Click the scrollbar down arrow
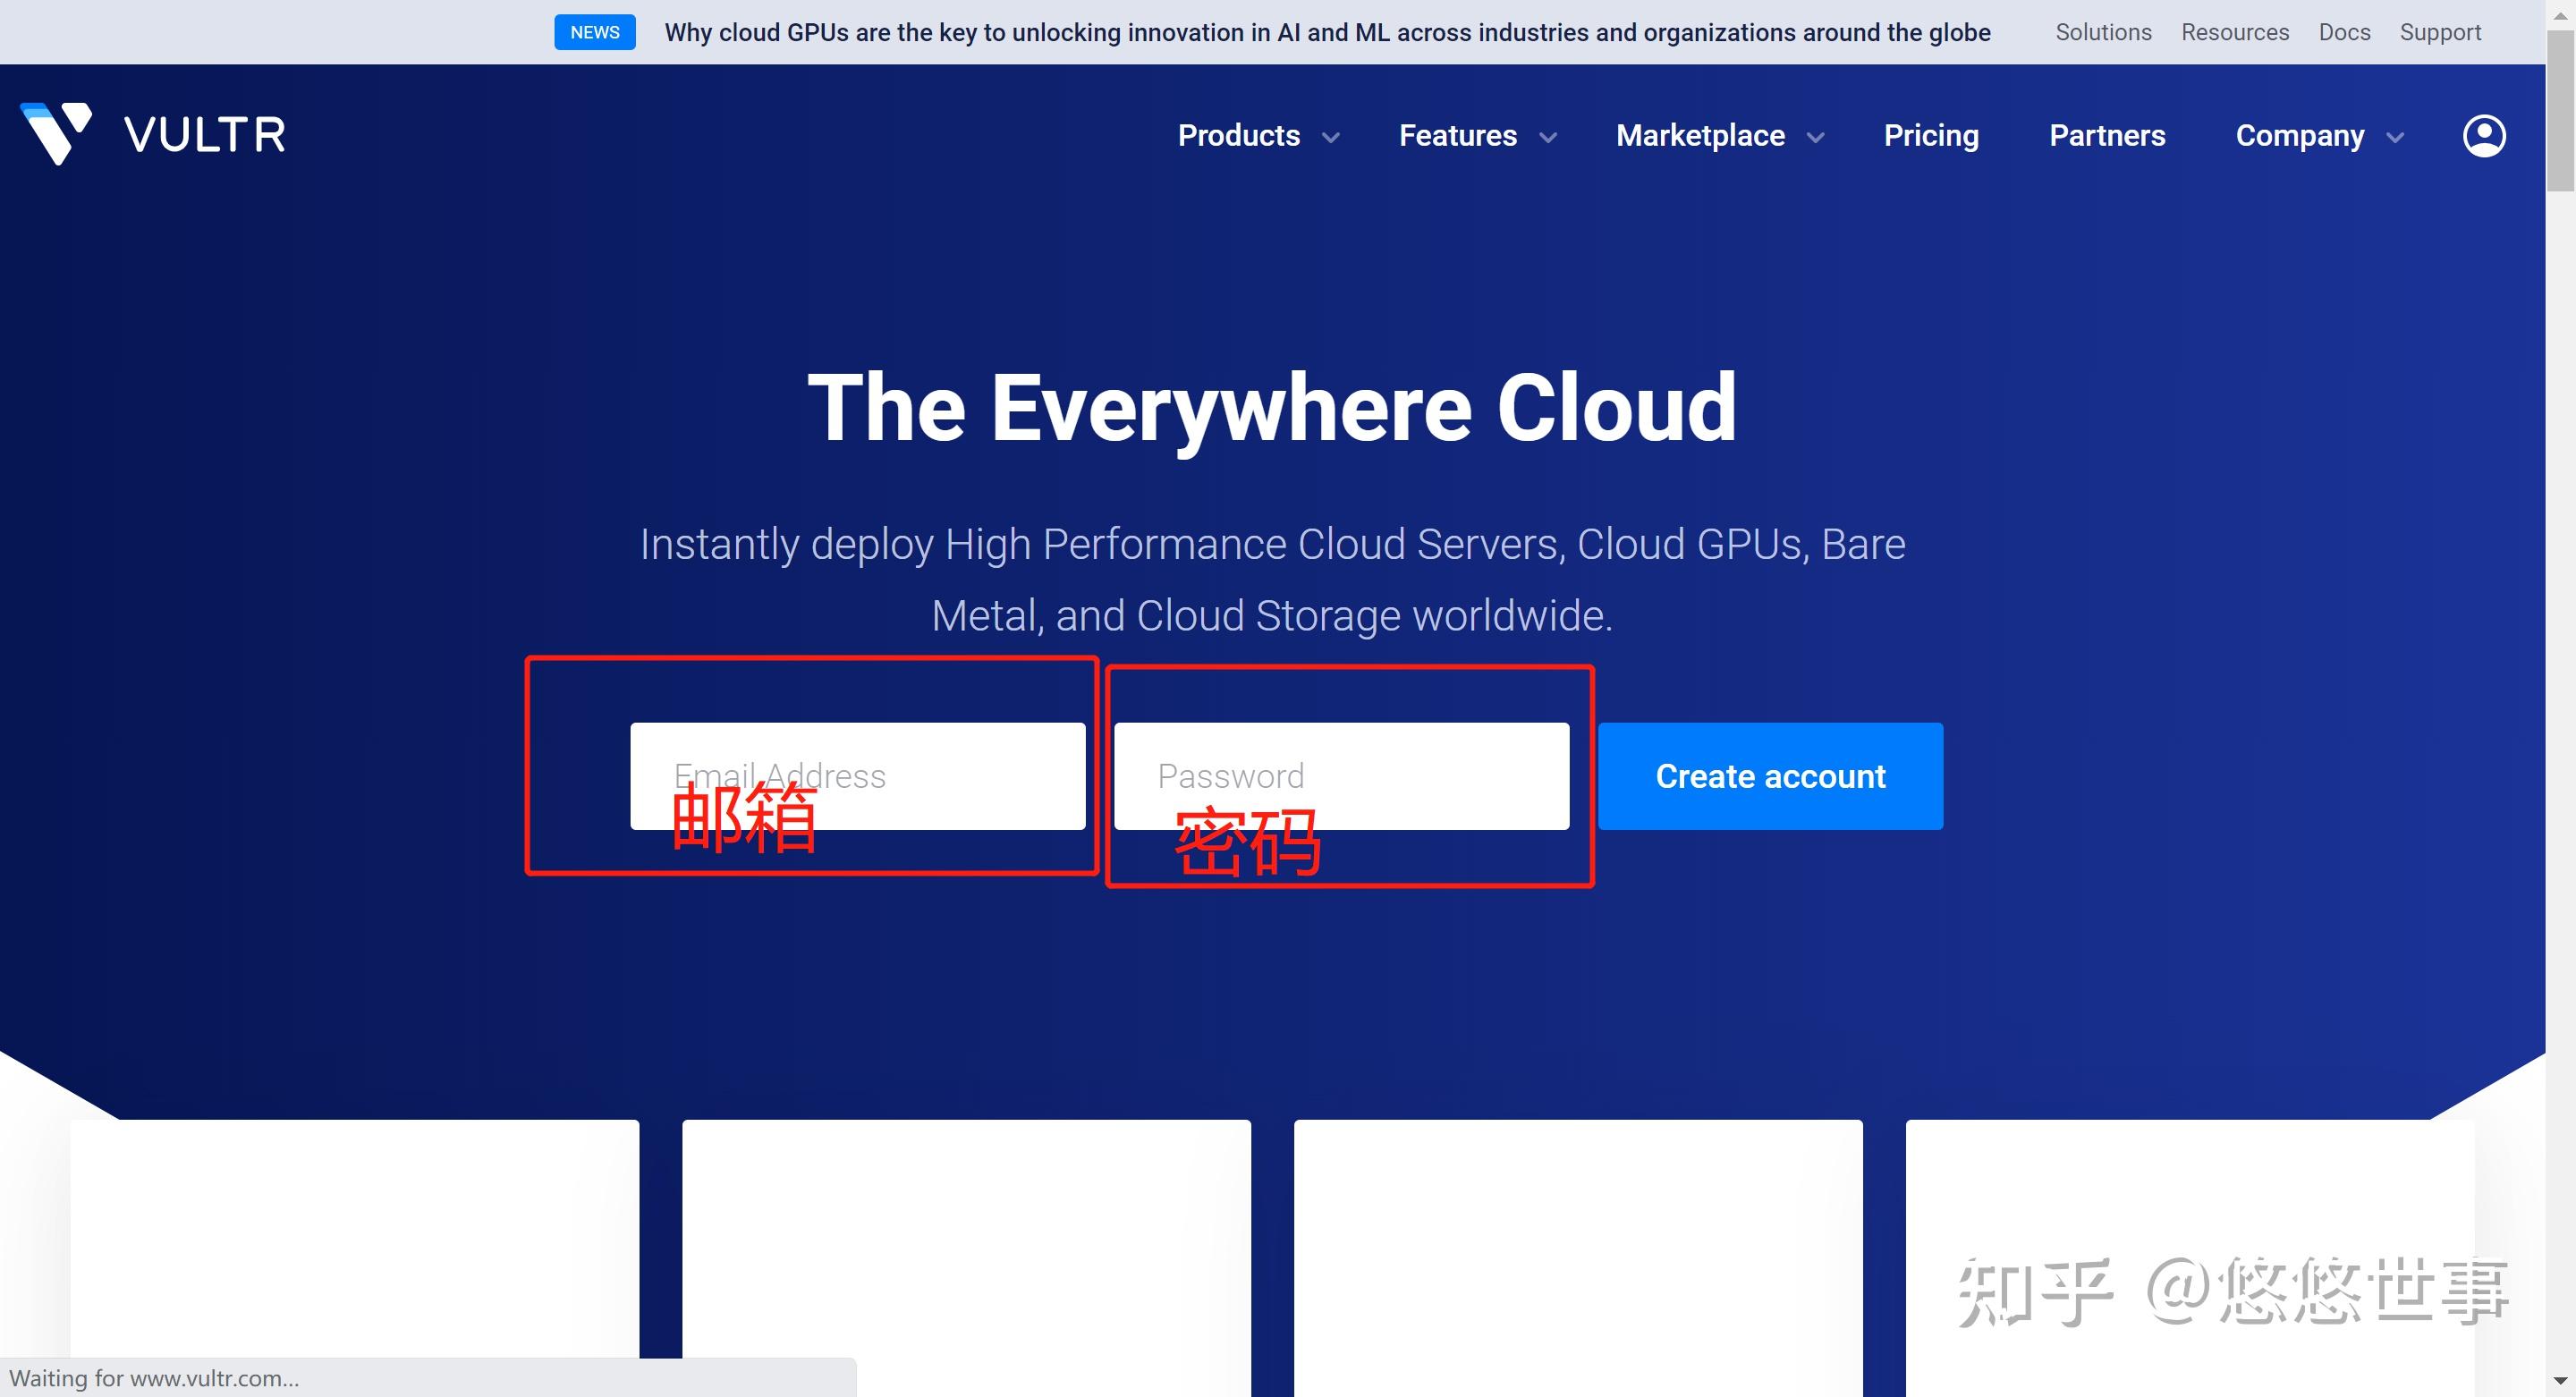Viewport: 2576px width, 1397px height. click(2560, 1383)
